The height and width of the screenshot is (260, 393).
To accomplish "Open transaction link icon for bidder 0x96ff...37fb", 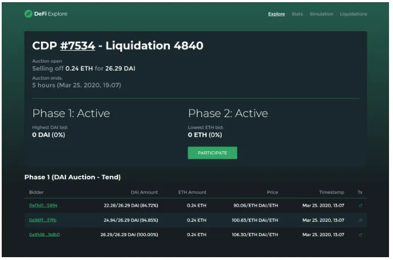I will [360, 220].
